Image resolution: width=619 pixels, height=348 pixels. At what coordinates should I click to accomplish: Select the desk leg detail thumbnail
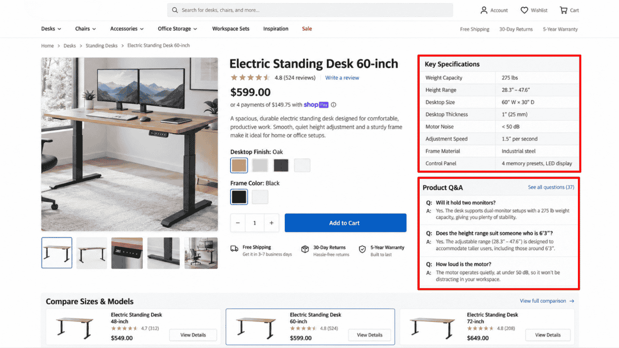click(x=163, y=253)
